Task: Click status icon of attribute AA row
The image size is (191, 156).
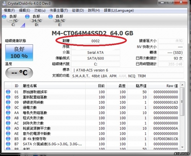Action: 8,113
